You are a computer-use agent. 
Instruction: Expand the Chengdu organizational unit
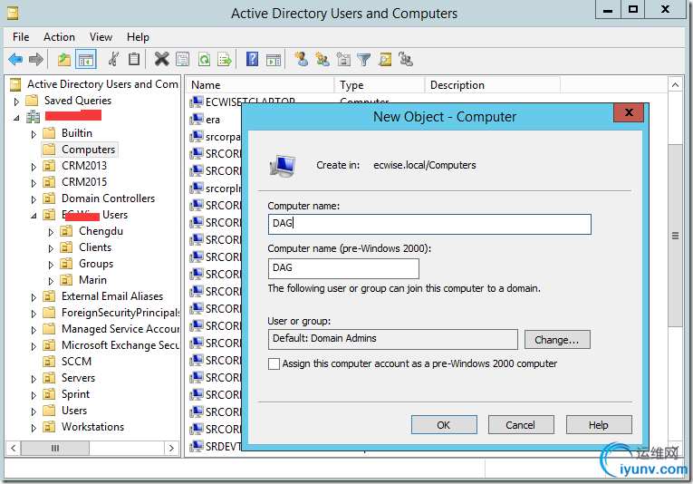[x=51, y=233]
